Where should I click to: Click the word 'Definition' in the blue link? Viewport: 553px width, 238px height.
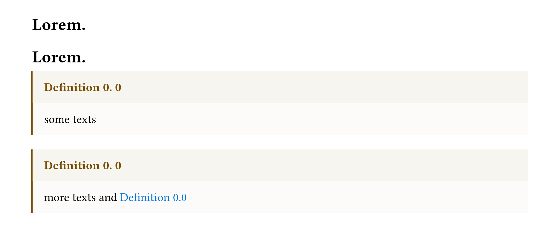coord(145,197)
